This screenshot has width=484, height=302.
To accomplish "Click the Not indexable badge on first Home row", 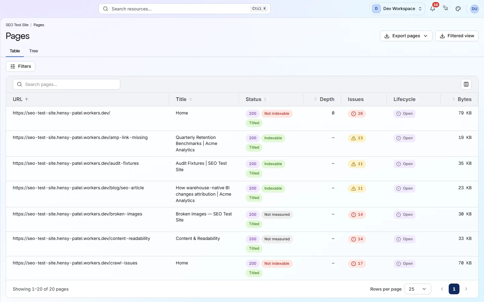I will [277, 114].
